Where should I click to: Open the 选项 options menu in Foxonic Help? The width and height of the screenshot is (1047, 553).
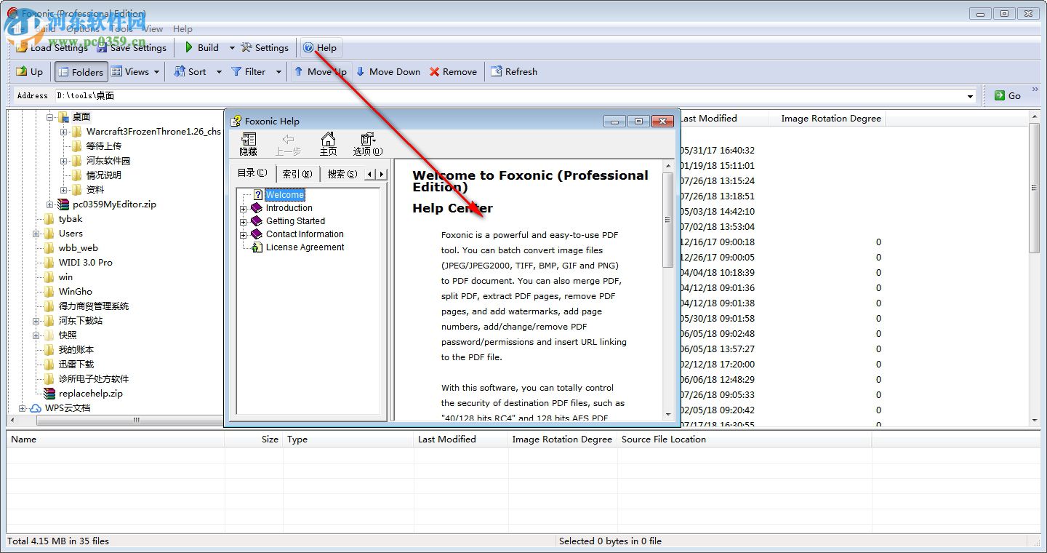[x=368, y=144]
